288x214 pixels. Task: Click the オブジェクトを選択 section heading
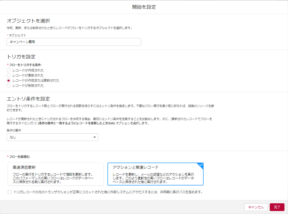click(x=28, y=21)
